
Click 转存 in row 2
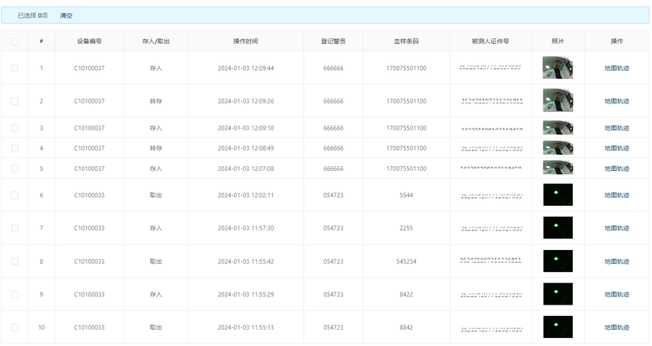pyautogui.click(x=156, y=101)
